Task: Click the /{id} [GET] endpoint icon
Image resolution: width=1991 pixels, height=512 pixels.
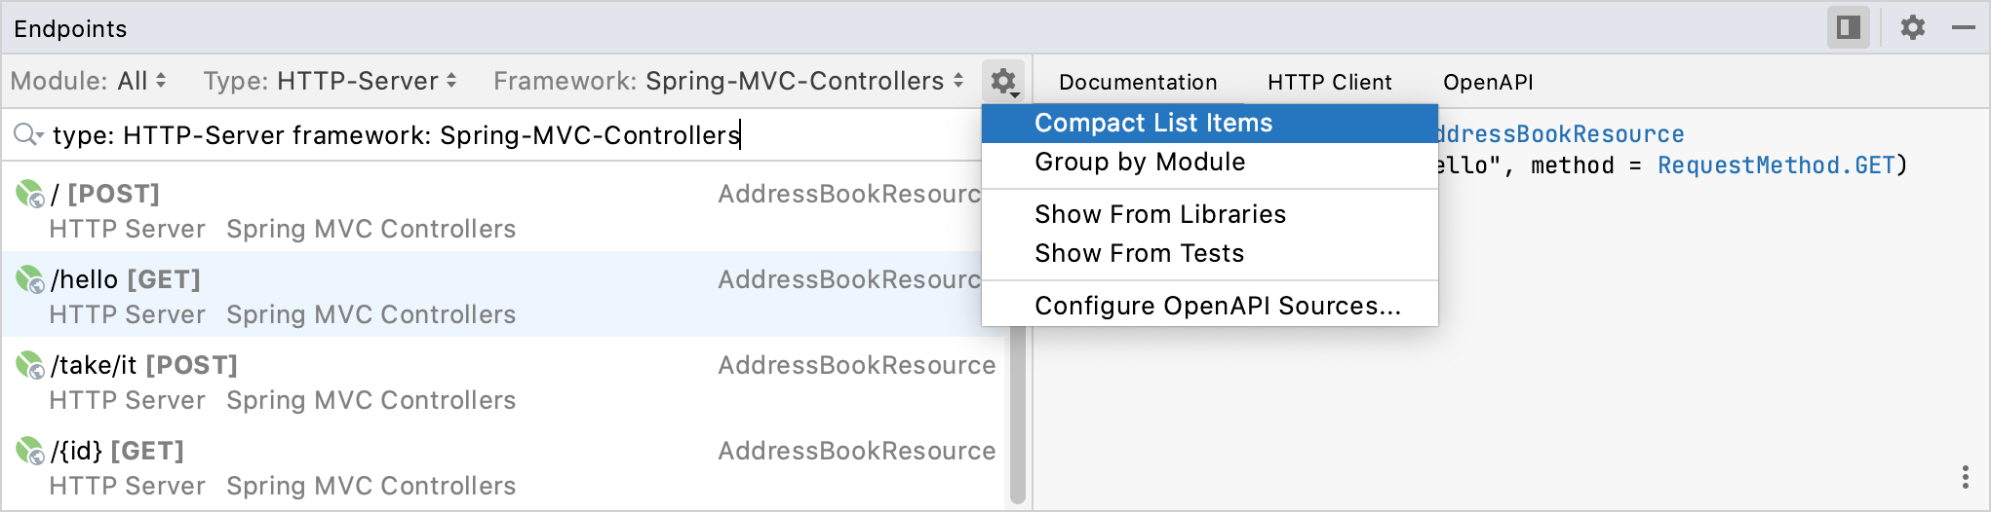Action: (30, 452)
